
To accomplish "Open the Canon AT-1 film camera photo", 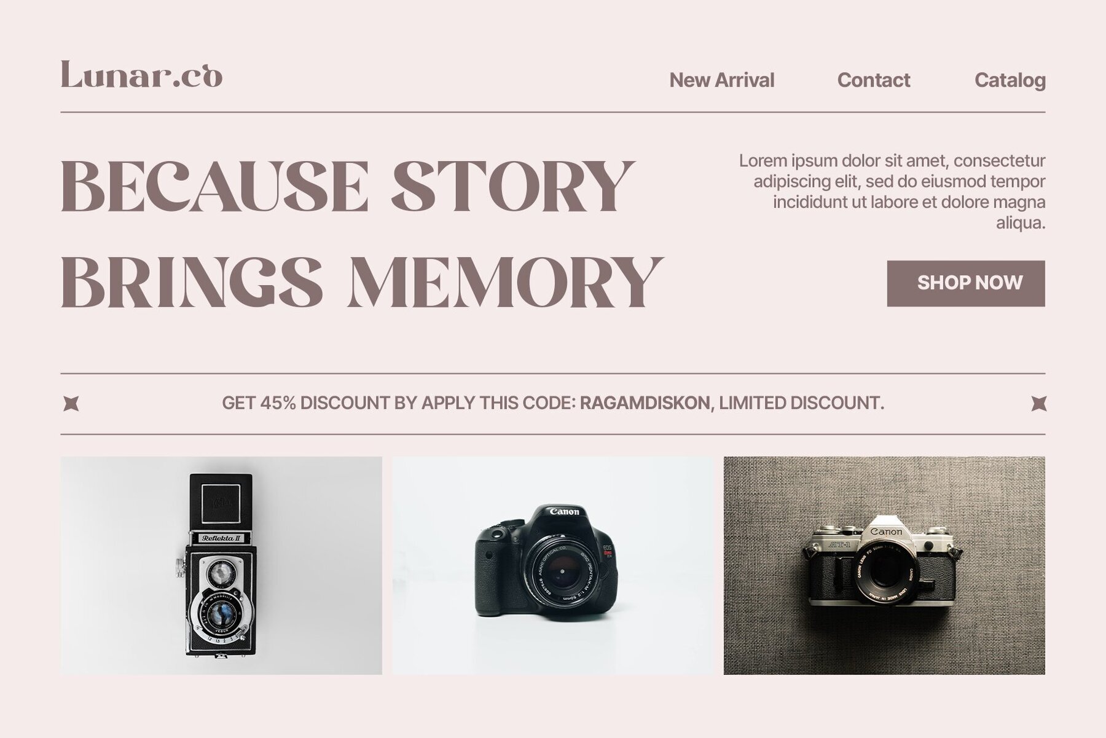I will 884,565.
